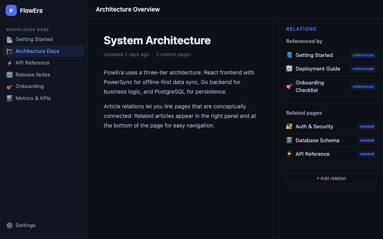Click the Getting Started page icon in sidebar
The image size is (383, 239).
pyautogui.click(x=10, y=39)
